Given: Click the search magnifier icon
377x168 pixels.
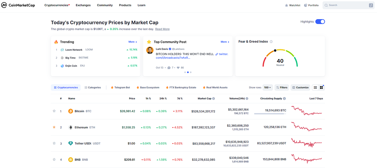Looking at the screenshot, I should pos(326,5).
